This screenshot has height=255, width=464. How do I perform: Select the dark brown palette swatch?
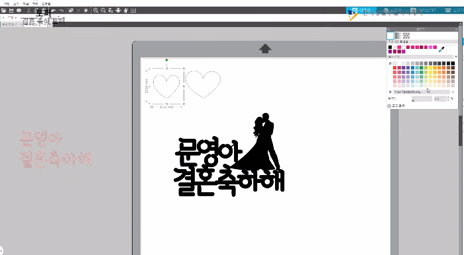(453, 68)
